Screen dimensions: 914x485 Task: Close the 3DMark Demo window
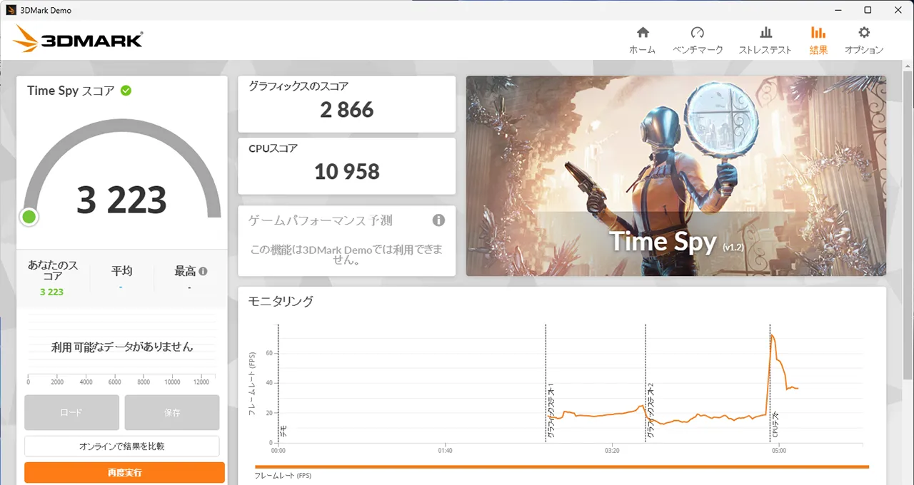tap(898, 10)
